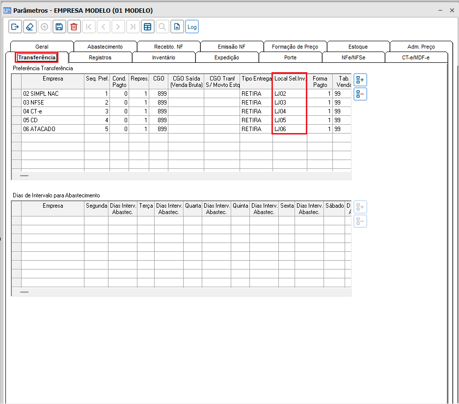Open the Adm. Preço tab
The height and width of the screenshot is (404, 459).
click(x=421, y=47)
